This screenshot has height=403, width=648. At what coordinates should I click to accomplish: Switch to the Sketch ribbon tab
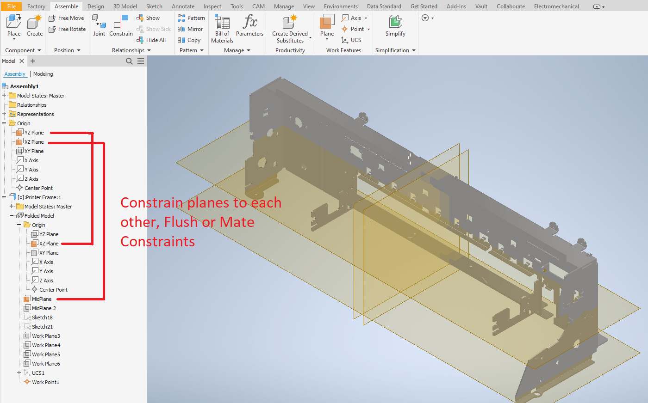tap(154, 6)
